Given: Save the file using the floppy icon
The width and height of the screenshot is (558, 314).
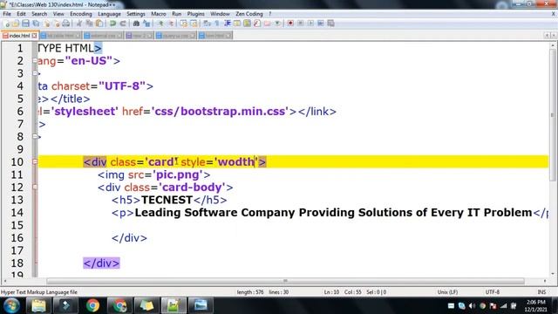Looking at the screenshot, I should point(25,24).
